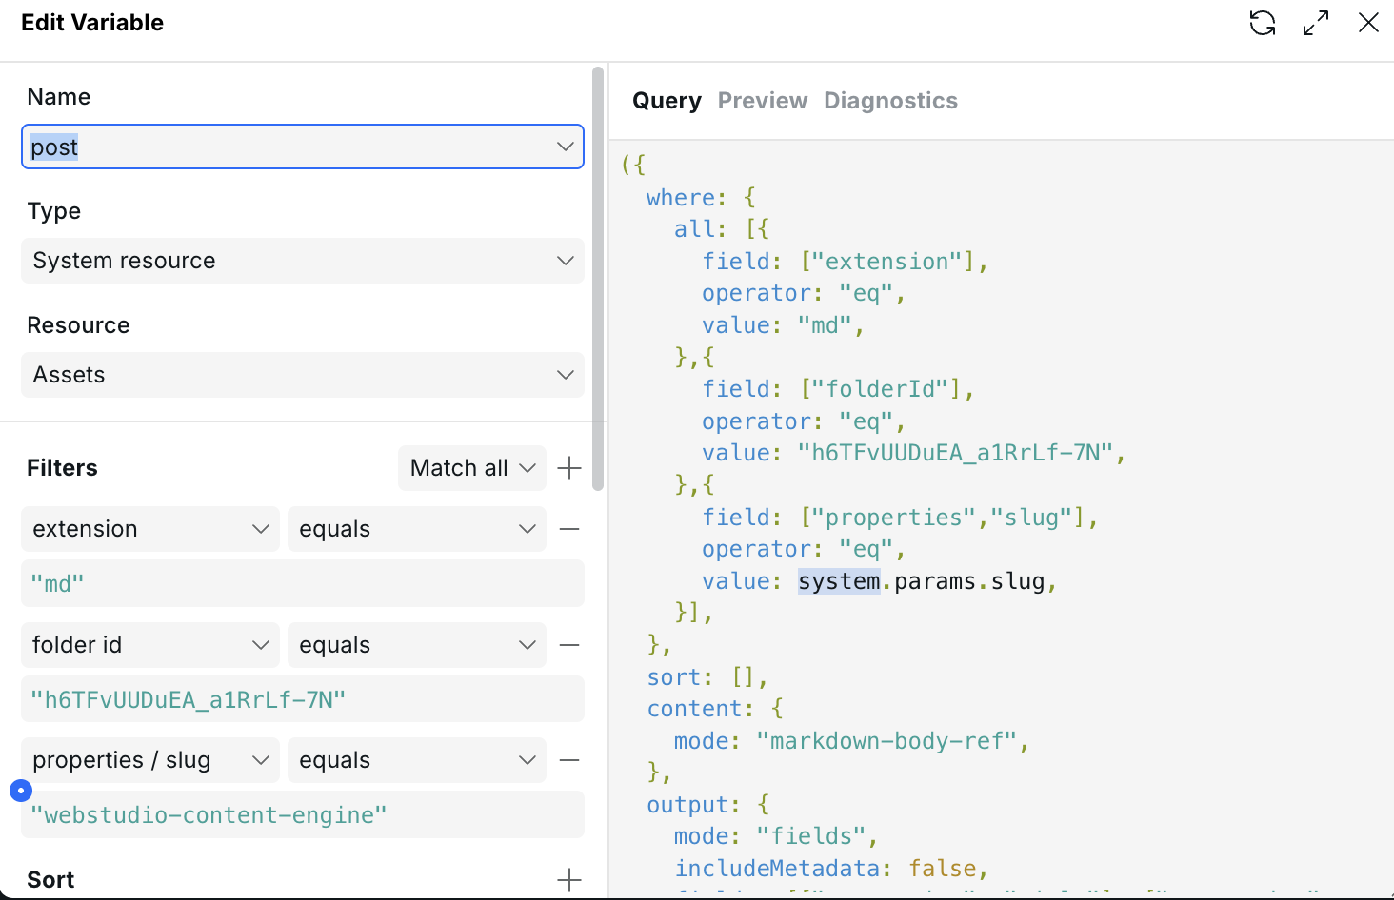Click the refresh query icon

coord(1263,23)
